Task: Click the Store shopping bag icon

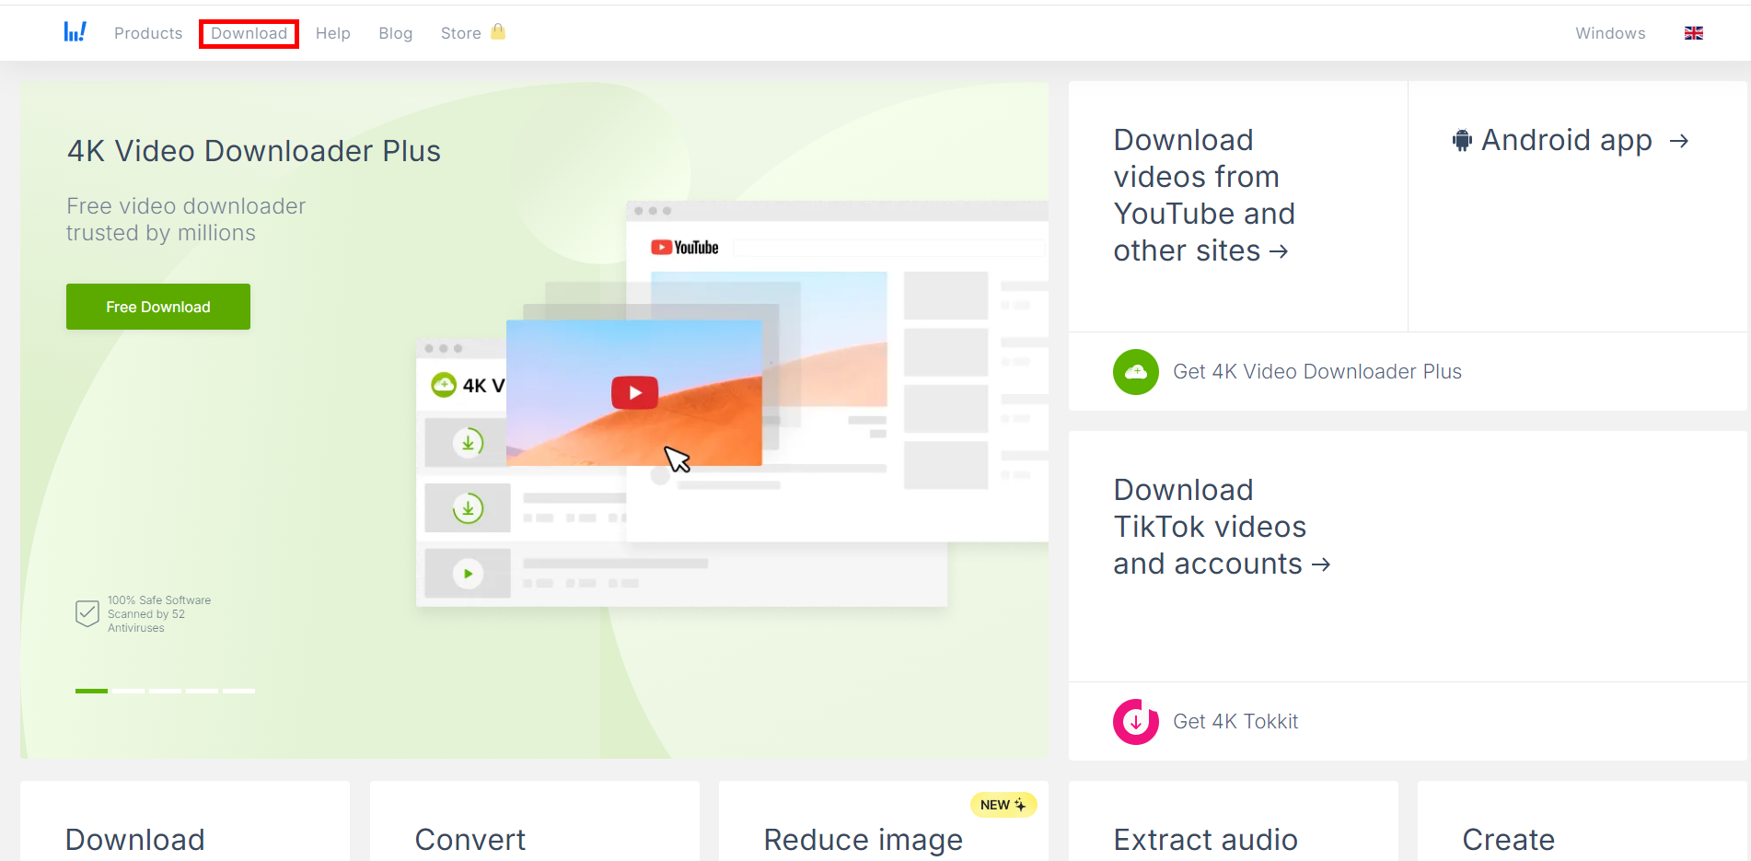Action: tap(498, 32)
